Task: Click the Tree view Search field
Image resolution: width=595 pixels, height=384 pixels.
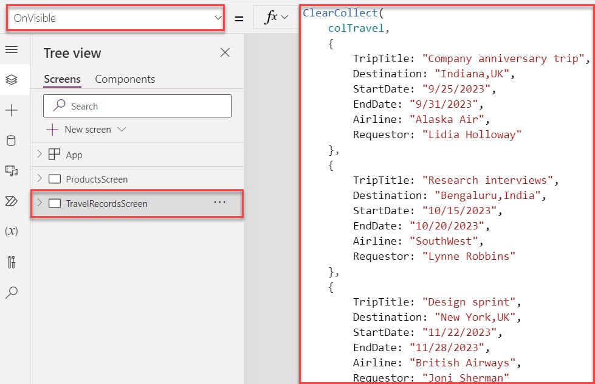Action: click(x=137, y=106)
